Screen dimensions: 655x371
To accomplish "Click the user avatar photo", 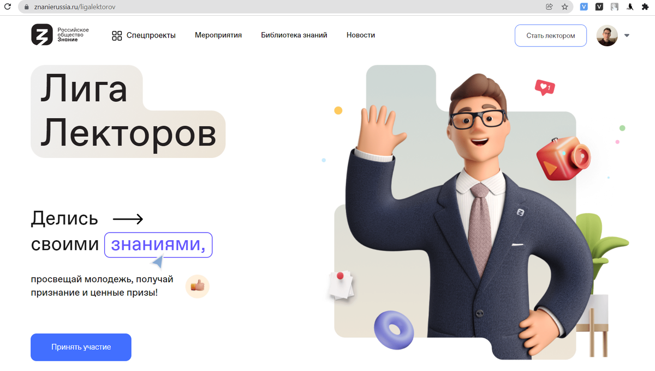I will click(607, 35).
